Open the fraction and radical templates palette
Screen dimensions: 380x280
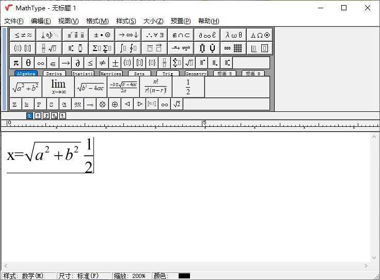coord(49,48)
